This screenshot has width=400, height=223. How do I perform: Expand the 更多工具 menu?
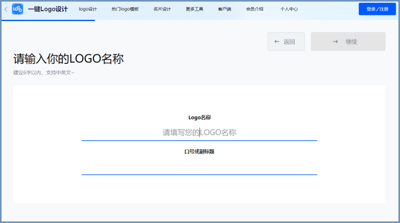coord(194,9)
